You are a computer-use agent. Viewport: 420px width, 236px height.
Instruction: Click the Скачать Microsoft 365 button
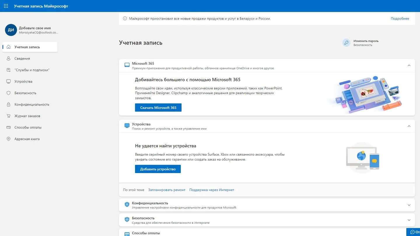pyautogui.click(x=158, y=108)
